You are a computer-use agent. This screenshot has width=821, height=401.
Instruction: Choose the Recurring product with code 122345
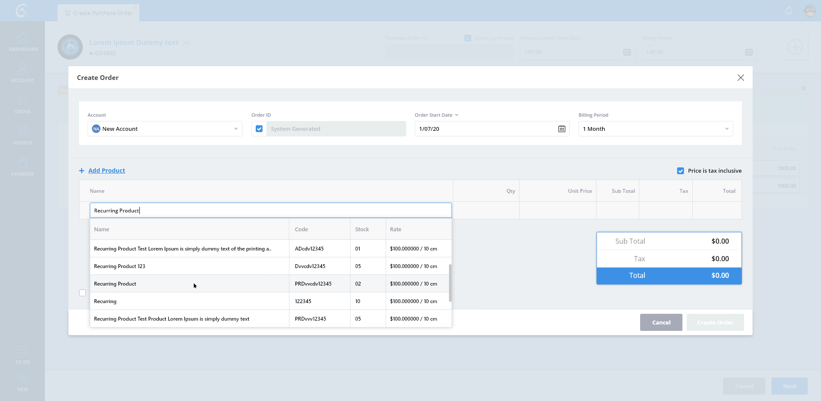tap(105, 301)
